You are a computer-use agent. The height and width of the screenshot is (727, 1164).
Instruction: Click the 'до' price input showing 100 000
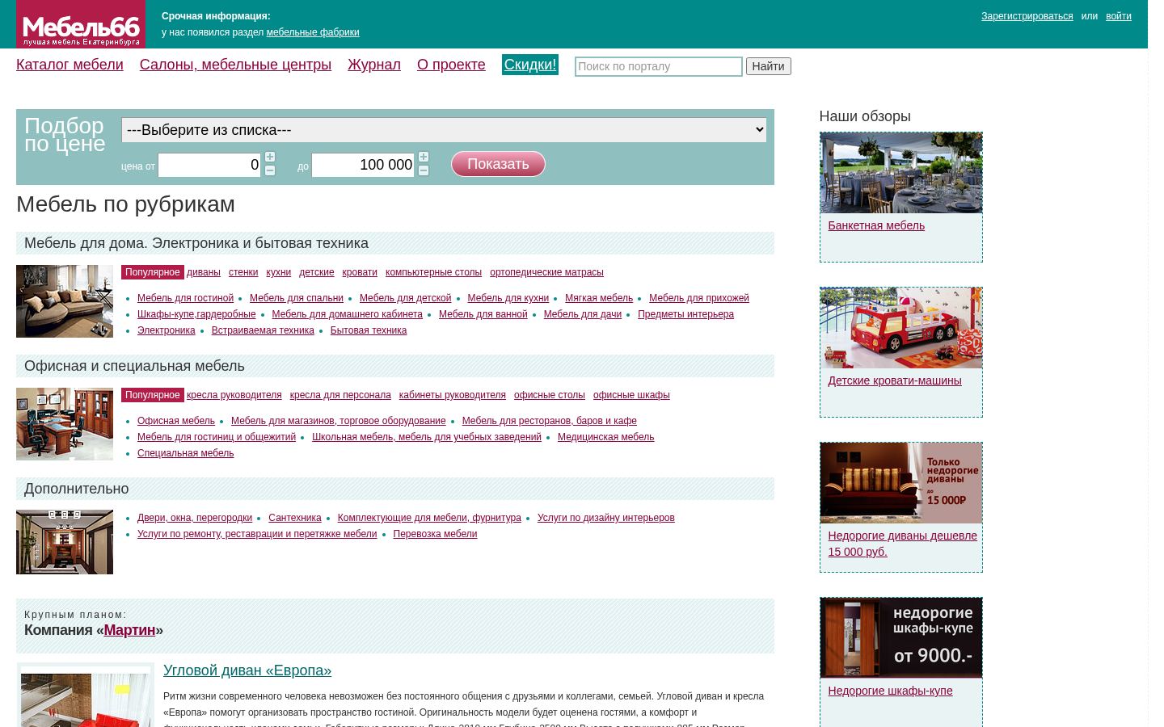[x=363, y=165]
